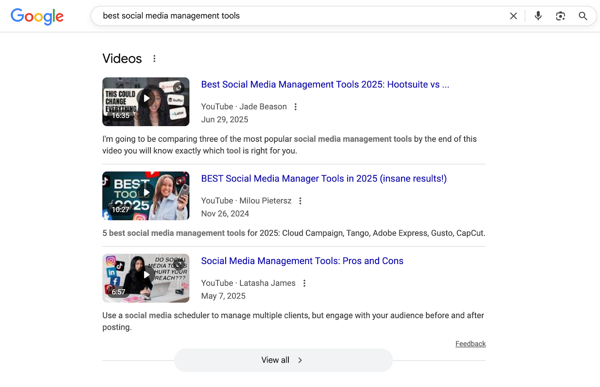Focus the search input field
Viewport: 600px width, 387px height.
tap(300, 16)
